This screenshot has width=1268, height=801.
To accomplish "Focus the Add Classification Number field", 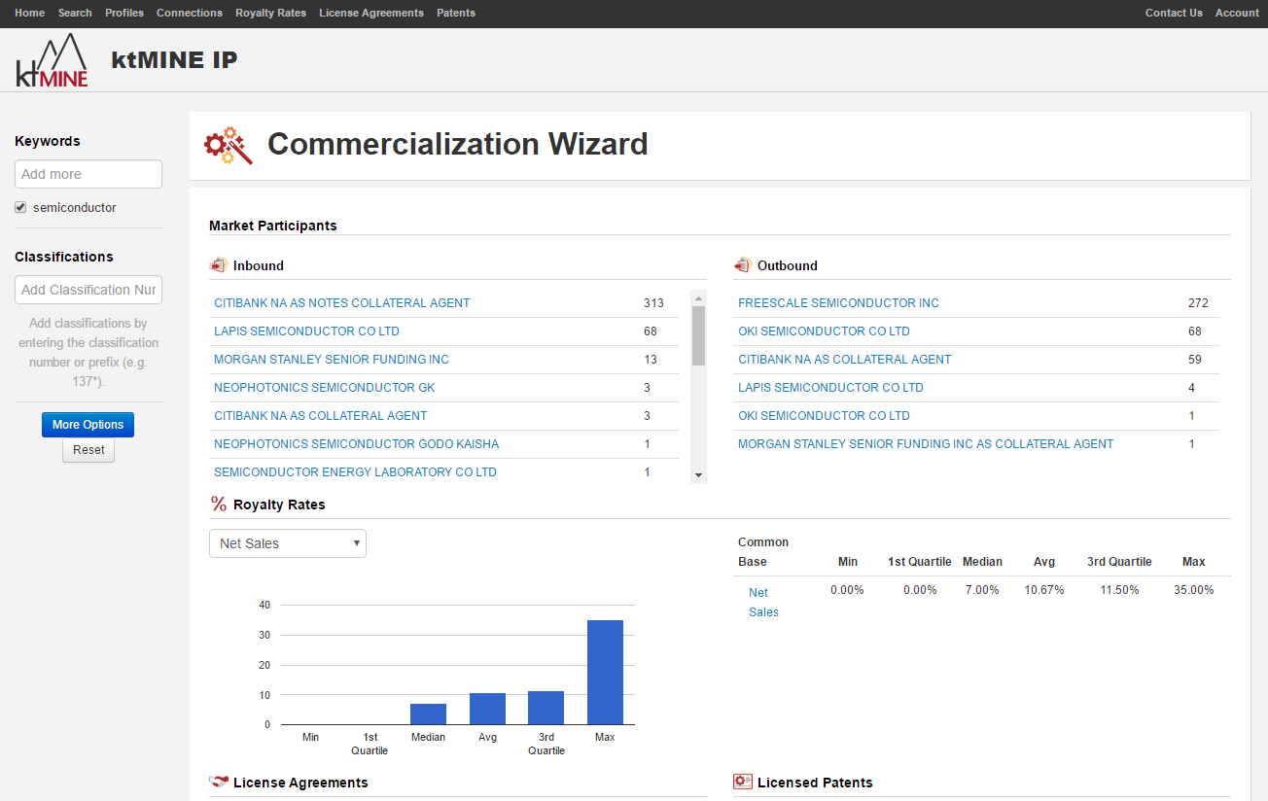I will click(x=88, y=290).
